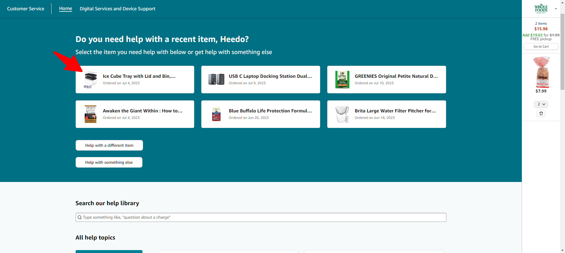Screen dimensions: 565x253
Task: Click the Brita Water Filter Pitcher thumbnail
Action: [342, 114]
